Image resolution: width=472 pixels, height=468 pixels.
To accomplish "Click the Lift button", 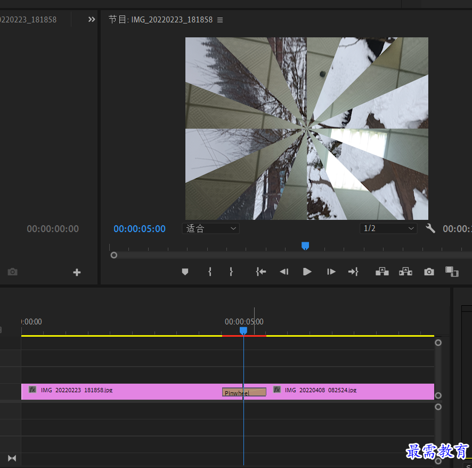I will [x=382, y=272].
